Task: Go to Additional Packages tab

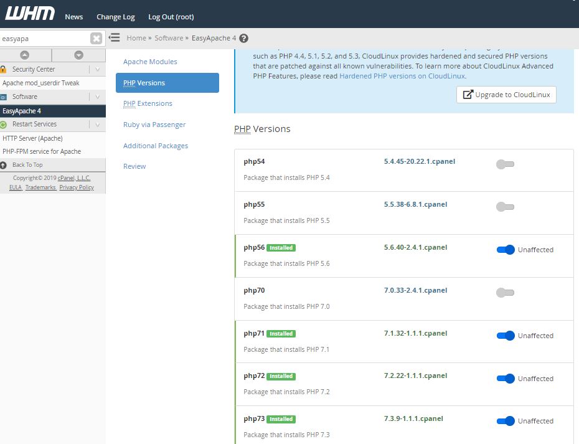Action: 156,146
